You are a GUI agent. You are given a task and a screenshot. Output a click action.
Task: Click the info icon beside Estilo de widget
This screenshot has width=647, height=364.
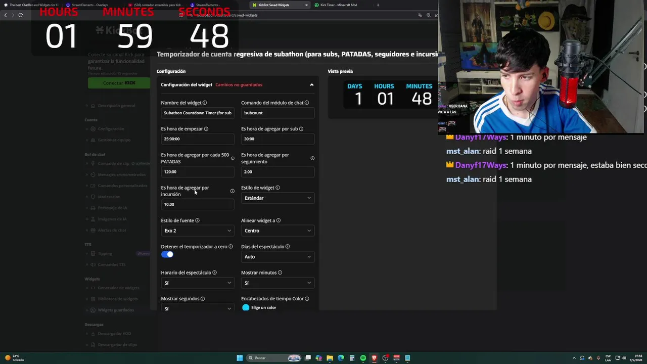point(278,188)
